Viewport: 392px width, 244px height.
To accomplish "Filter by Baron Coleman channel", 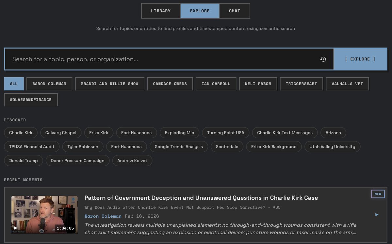I will 49,84.
